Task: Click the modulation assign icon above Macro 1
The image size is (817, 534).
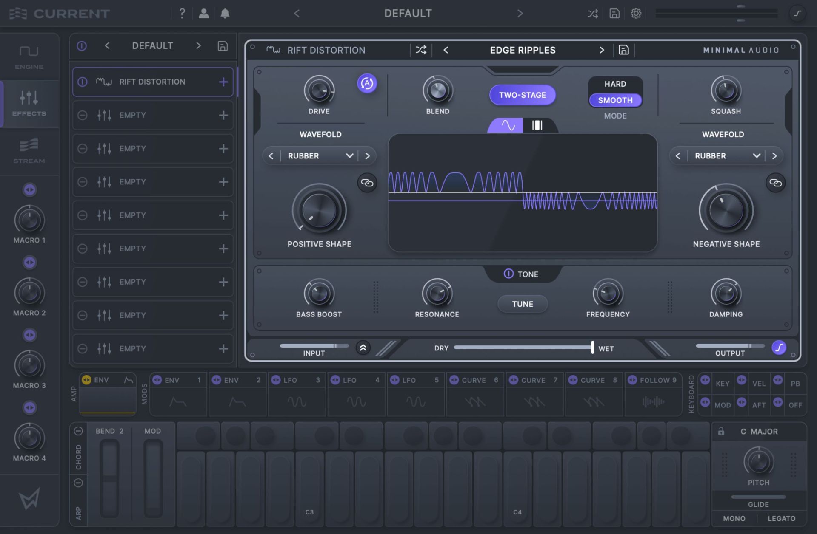Action: point(29,189)
